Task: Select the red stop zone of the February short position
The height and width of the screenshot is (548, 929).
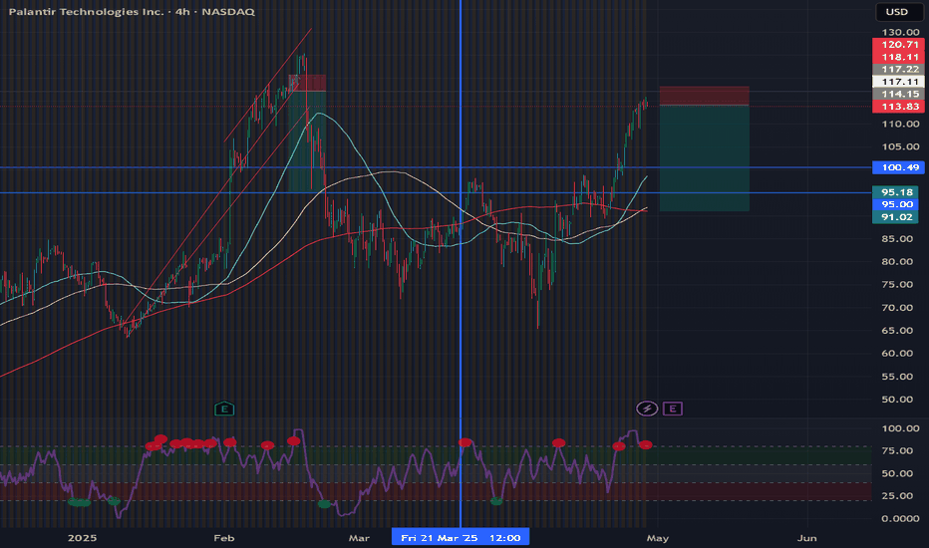Action: pos(307,83)
